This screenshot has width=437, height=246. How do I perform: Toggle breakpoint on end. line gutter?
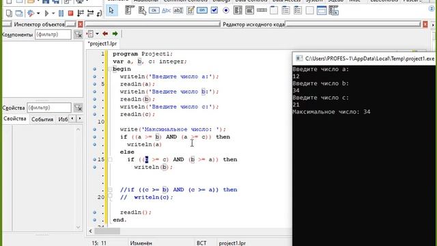(95, 220)
